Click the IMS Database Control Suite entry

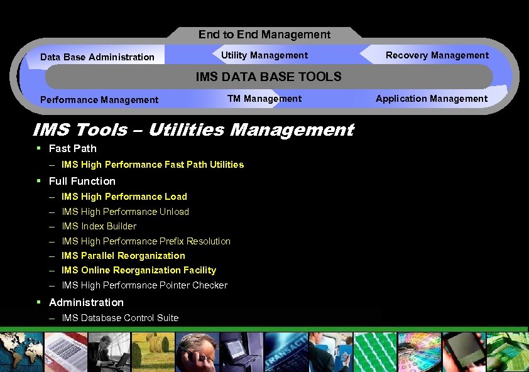119,318
